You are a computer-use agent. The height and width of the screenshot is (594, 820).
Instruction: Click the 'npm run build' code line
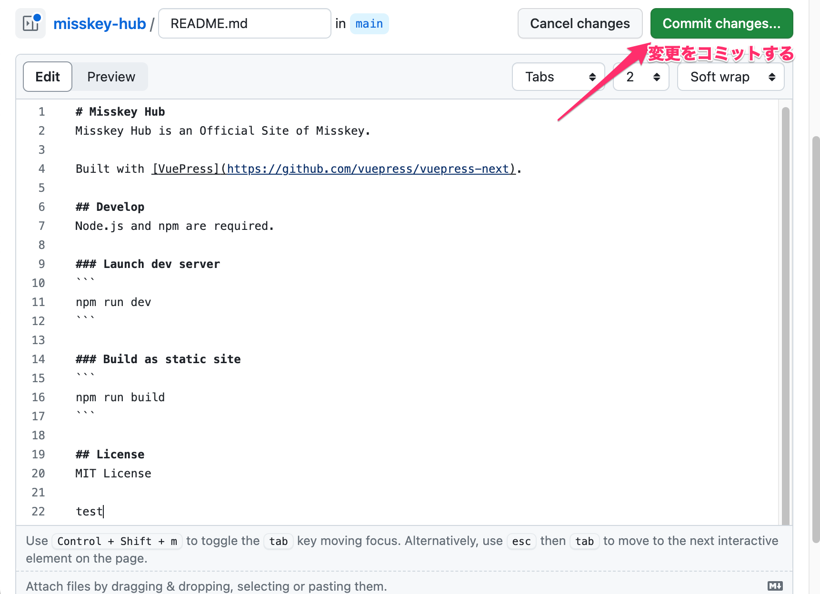tap(120, 397)
